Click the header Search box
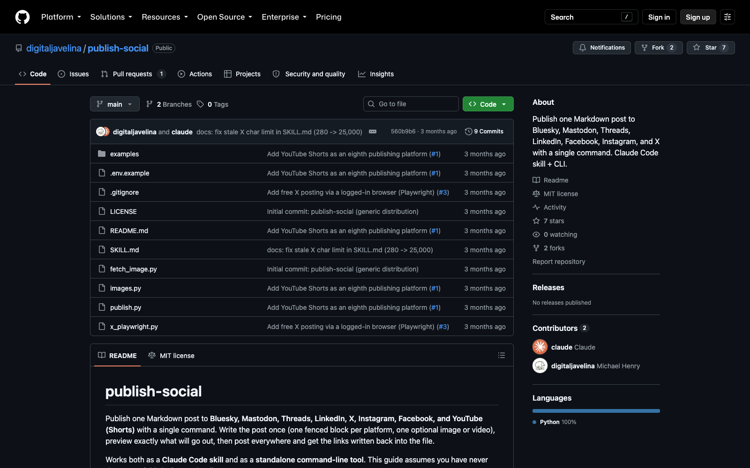The height and width of the screenshot is (468, 750). click(591, 17)
